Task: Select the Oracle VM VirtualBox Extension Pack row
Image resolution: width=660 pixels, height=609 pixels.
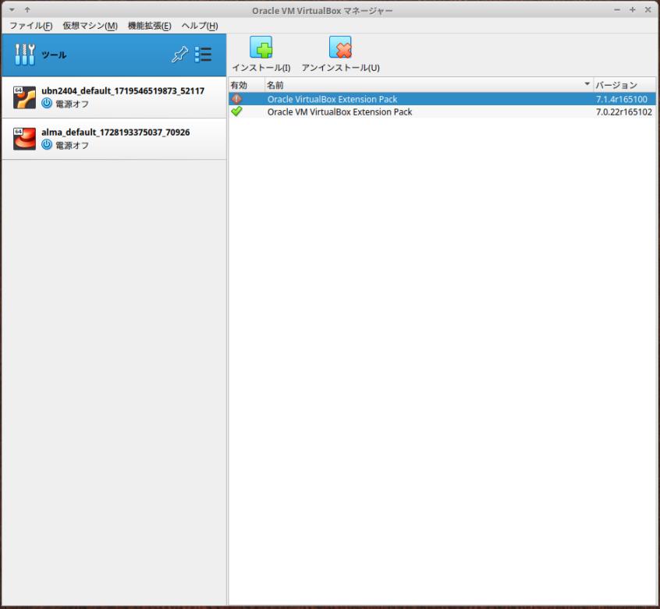Action: point(442,112)
